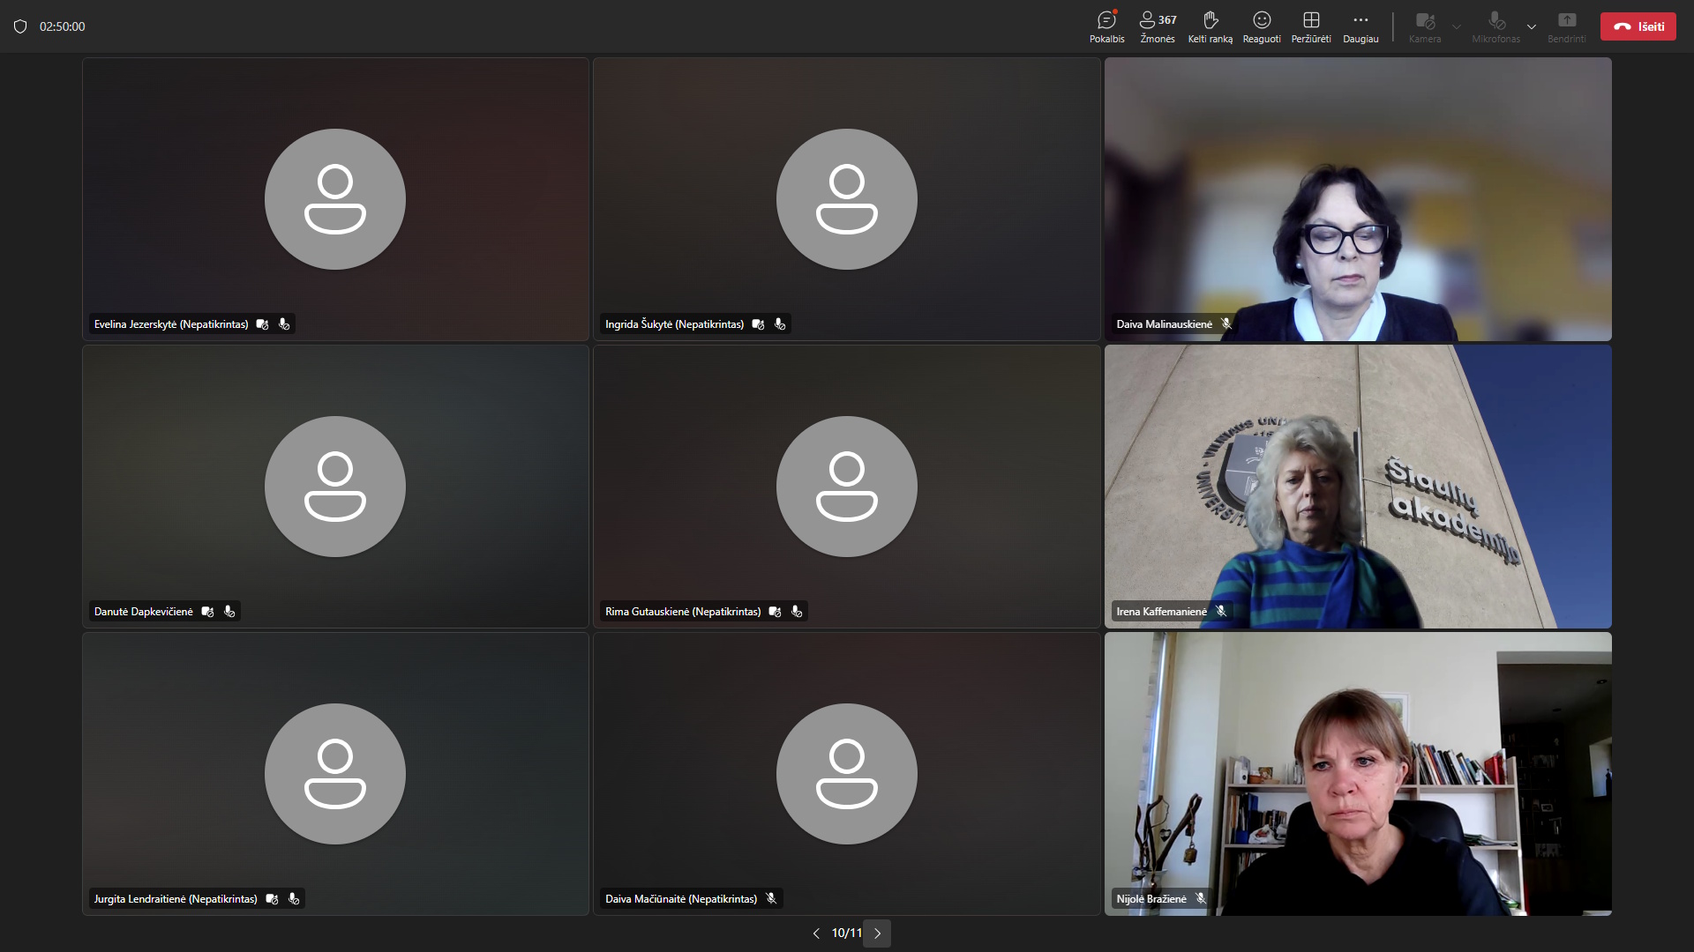Select Evelina Jezerskytė's name label
The height and width of the screenshot is (952, 1694).
coord(171,324)
